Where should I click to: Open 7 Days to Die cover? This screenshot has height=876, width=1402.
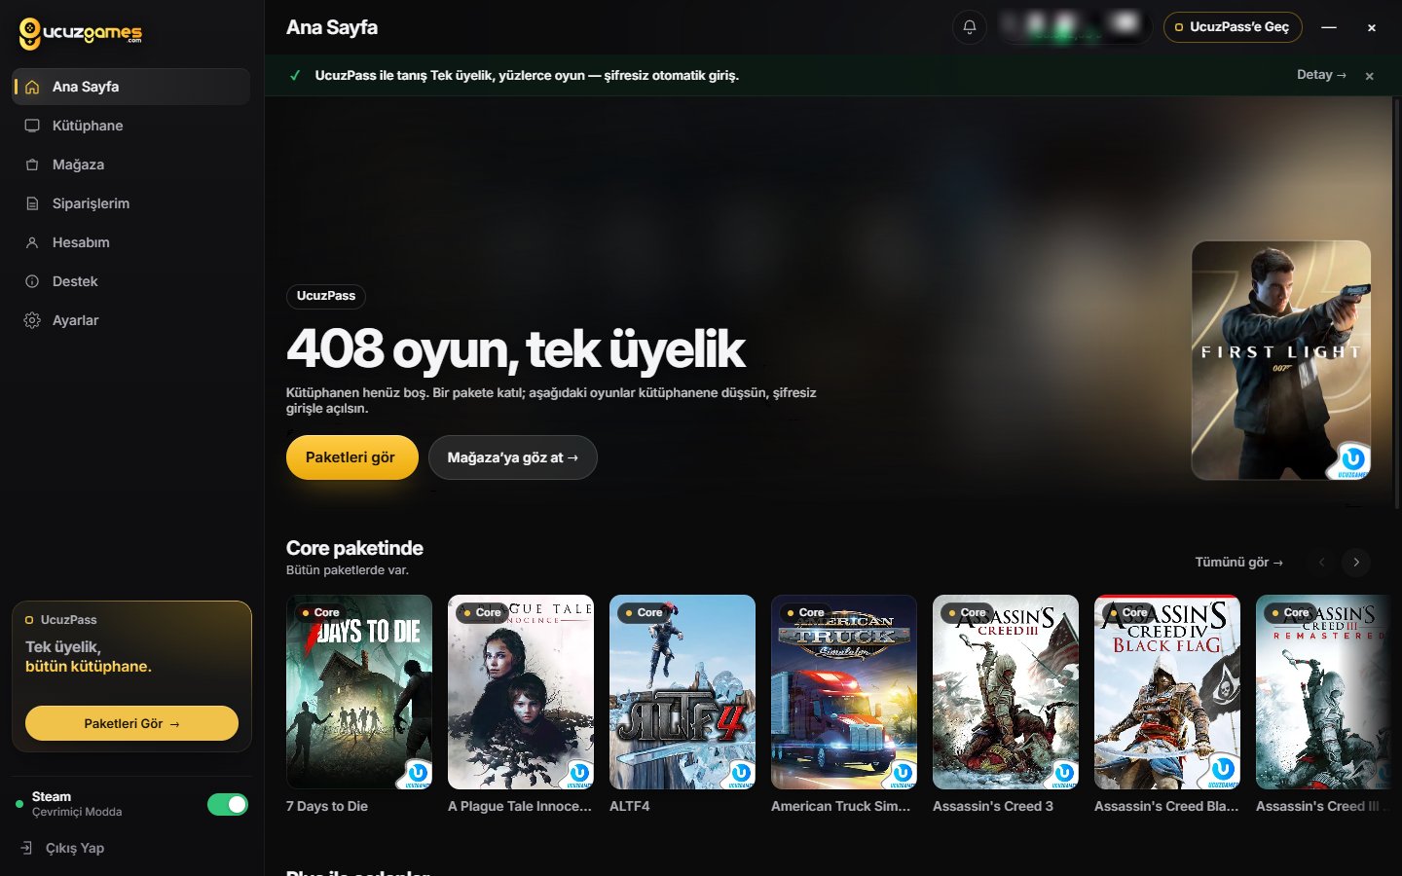(359, 692)
